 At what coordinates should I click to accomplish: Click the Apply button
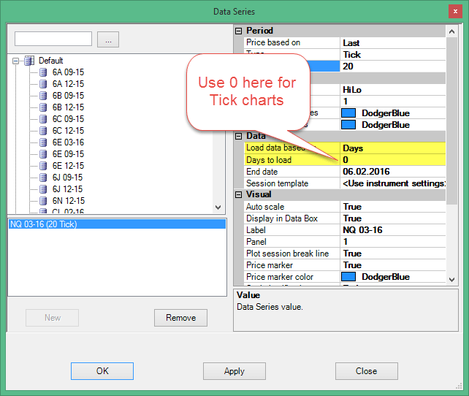[x=234, y=371]
